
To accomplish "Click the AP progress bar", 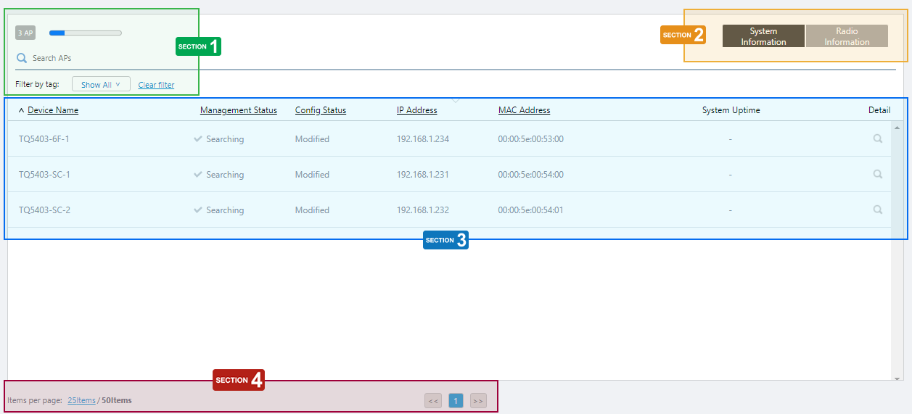I will click(x=85, y=33).
